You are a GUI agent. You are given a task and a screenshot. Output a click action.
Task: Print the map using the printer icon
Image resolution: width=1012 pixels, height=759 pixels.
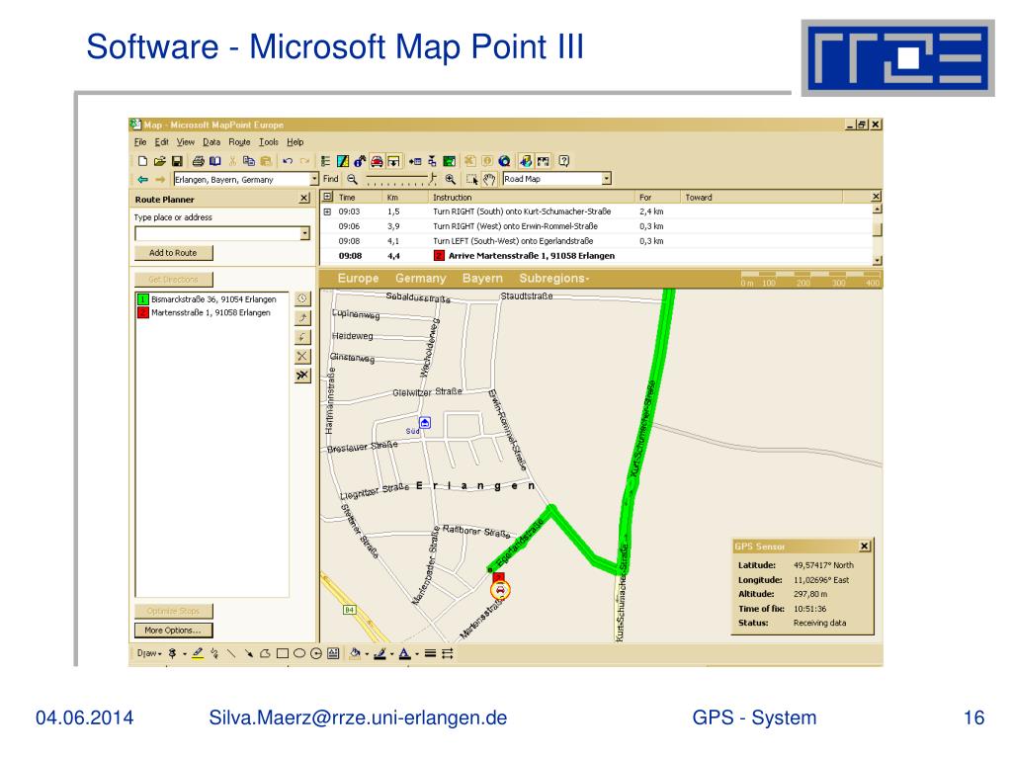pyautogui.click(x=198, y=161)
